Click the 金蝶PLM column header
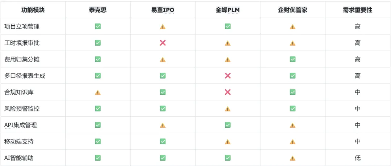This screenshot has width=391, height=166. click(x=227, y=10)
